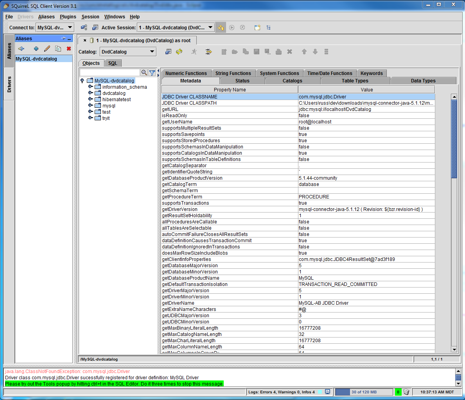465x400 pixels.
Task: Click the pencil edit alias icon
Action: [x=47, y=48]
